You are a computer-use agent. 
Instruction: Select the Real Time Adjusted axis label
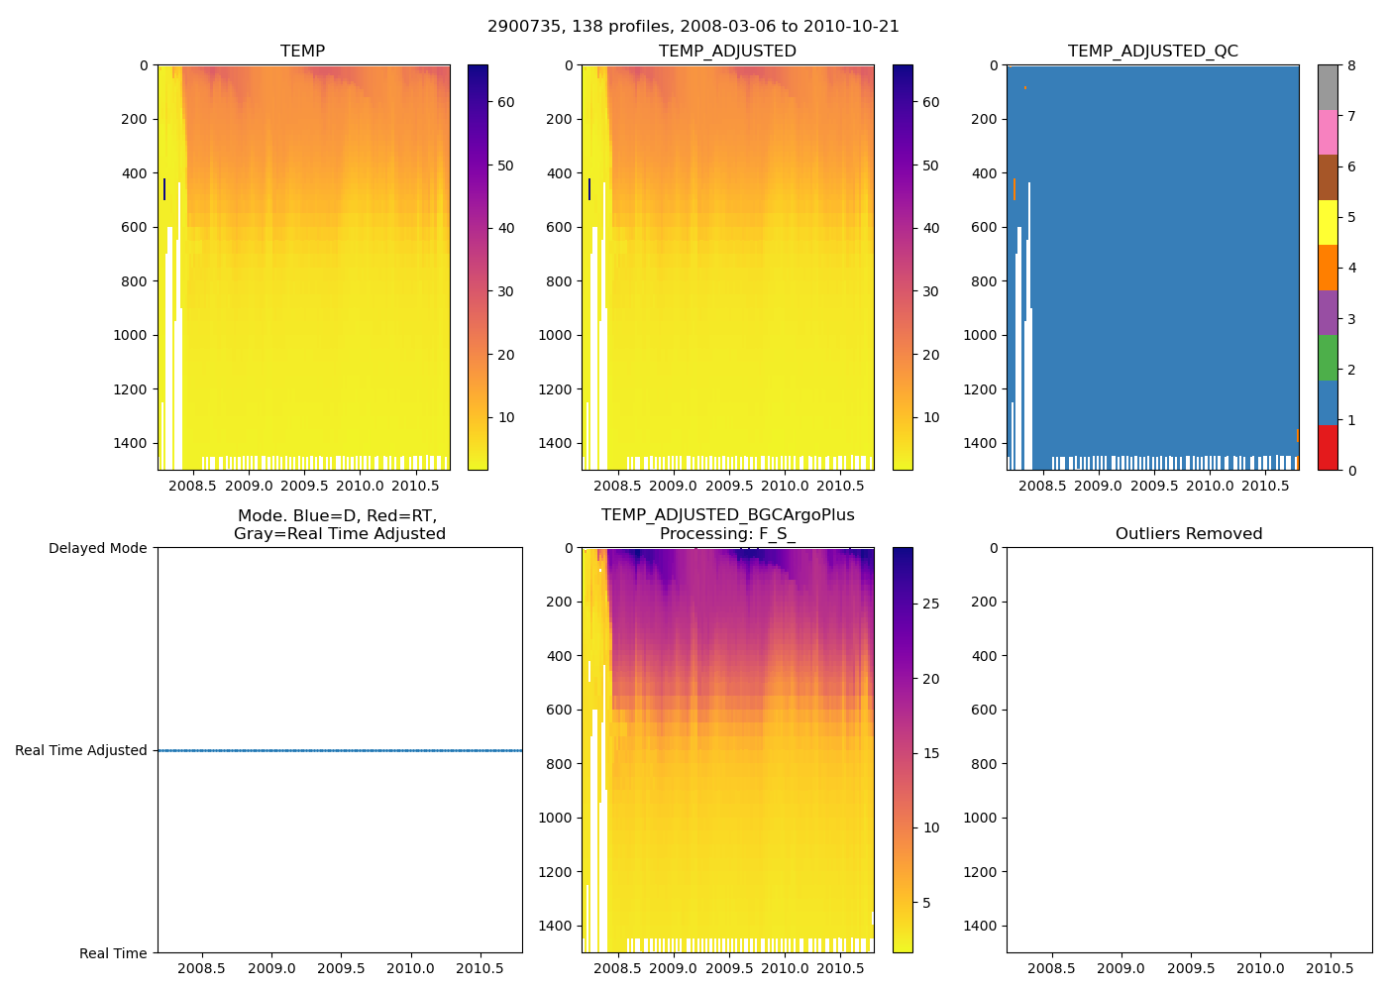coord(81,750)
